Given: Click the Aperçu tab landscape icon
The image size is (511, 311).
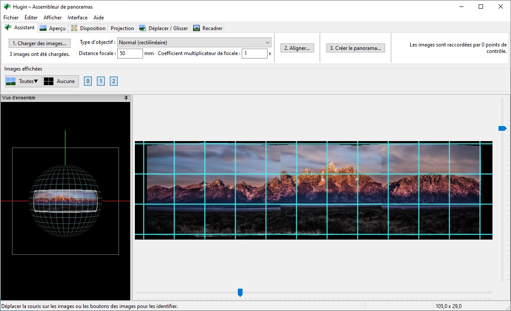Looking at the screenshot, I should click(x=43, y=28).
